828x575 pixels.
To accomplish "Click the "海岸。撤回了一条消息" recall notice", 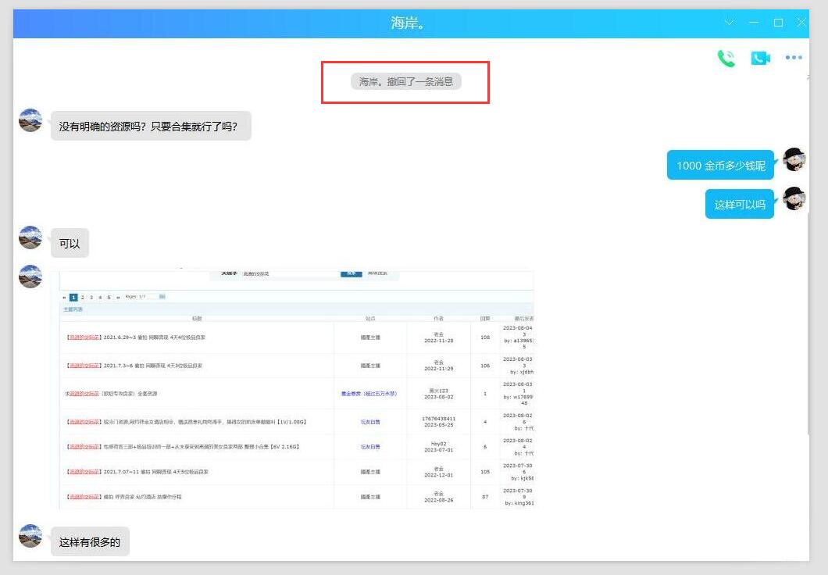I will click(x=405, y=81).
